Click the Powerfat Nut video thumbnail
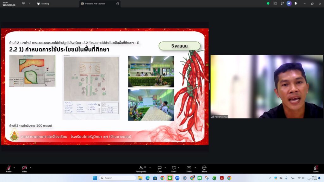Viewport: 324px width, 182px height. tap(266, 87)
